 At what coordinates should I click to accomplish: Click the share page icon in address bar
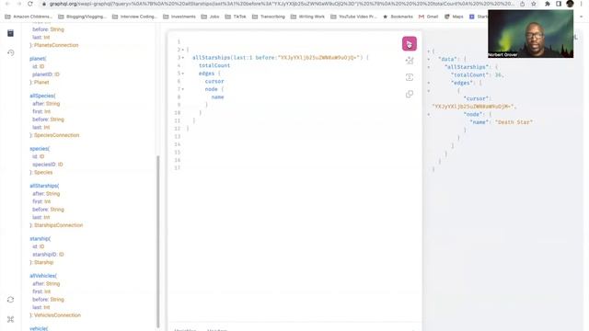click(522, 4)
